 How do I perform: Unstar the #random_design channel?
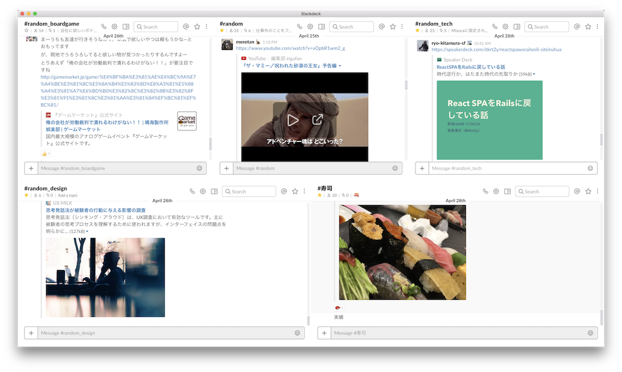(x=27, y=195)
